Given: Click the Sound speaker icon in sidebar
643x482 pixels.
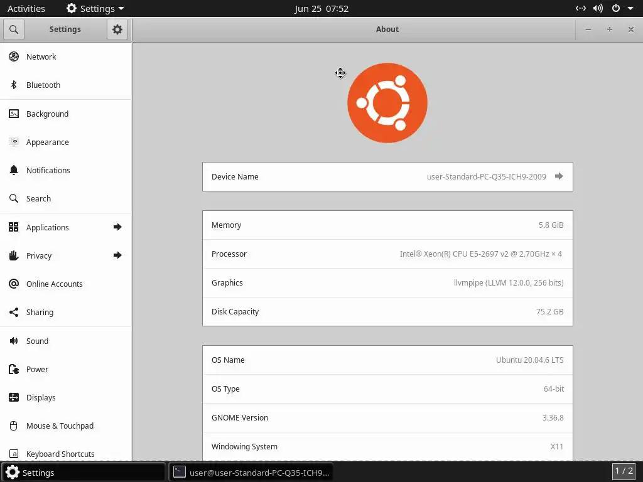Looking at the screenshot, I should (14, 341).
